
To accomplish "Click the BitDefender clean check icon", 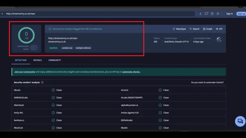I will point(160,120).
